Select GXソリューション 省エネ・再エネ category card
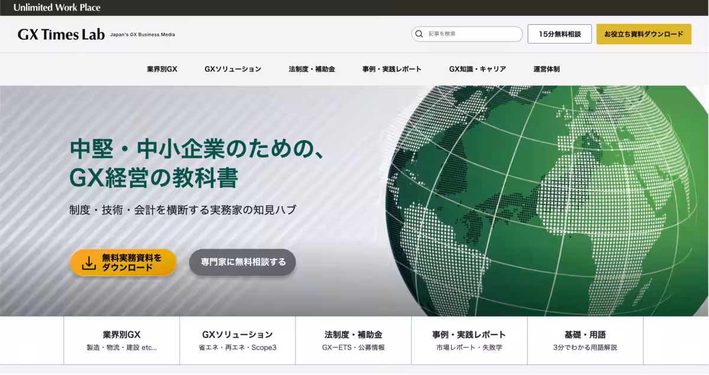This screenshot has height=375, width=709. (238, 341)
